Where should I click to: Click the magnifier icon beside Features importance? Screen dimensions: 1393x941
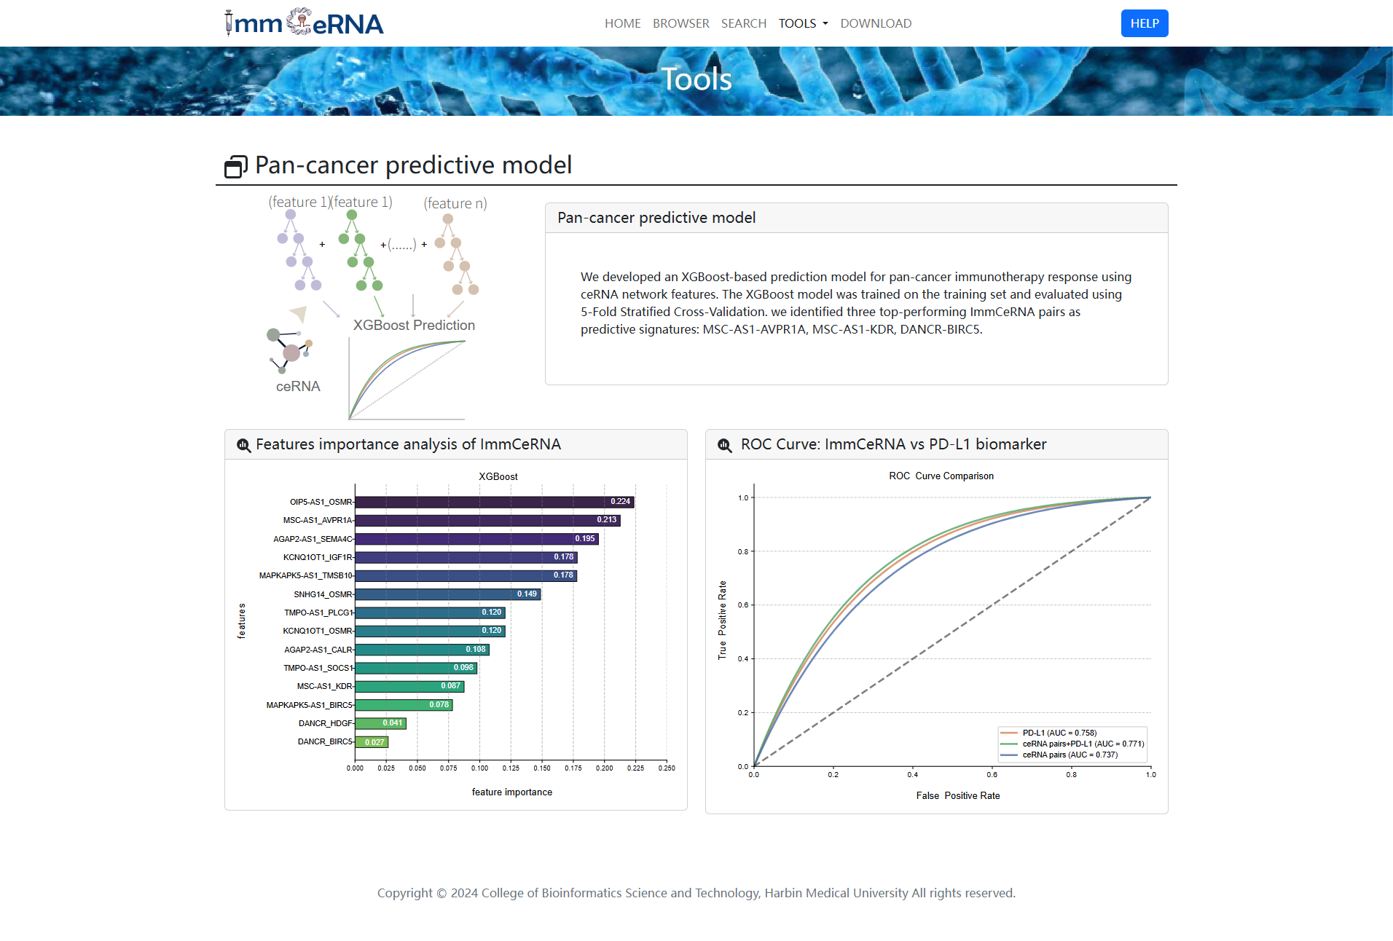[243, 445]
